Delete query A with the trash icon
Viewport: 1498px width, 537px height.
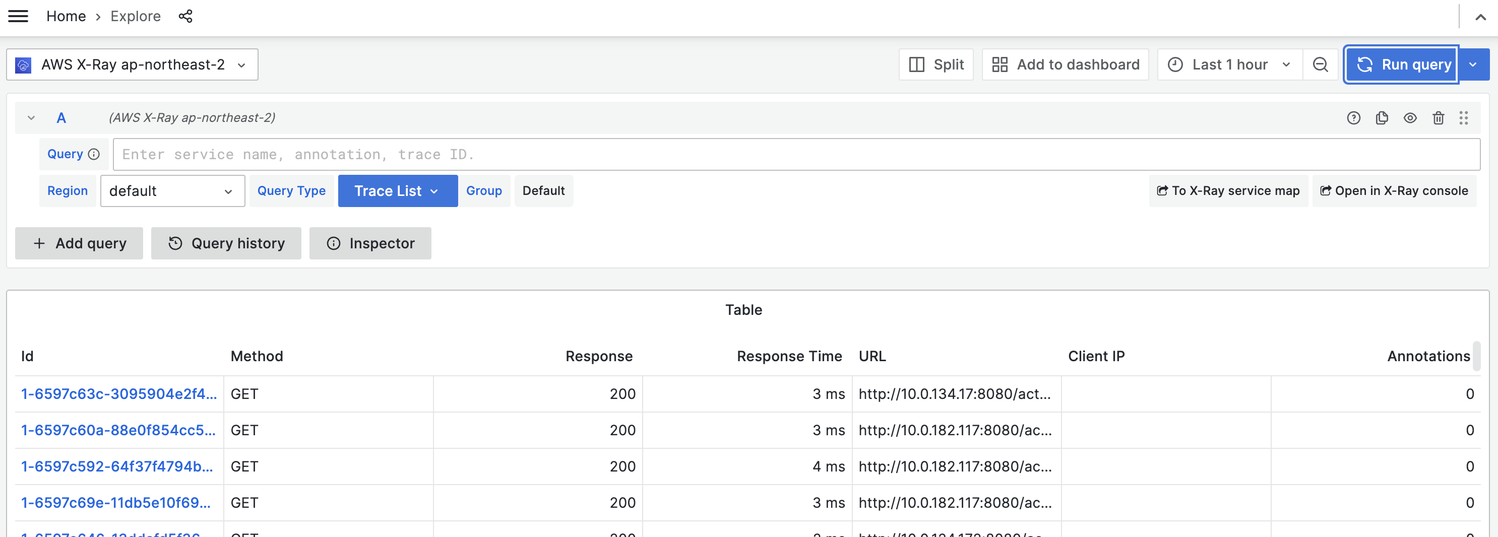[x=1438, y=118]
